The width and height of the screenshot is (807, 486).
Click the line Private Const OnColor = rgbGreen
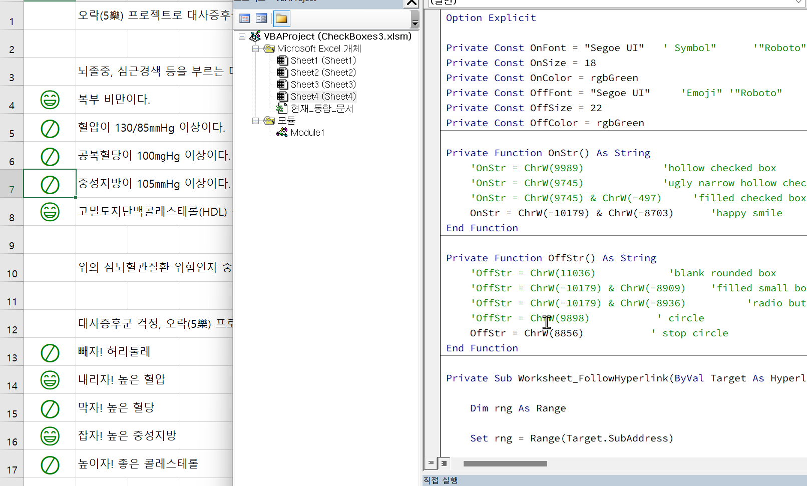(x=542, y=78)
